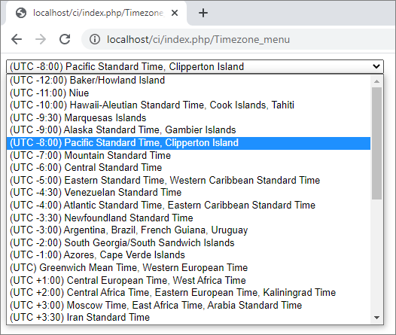Click scrollbar up arrow in dropdown list
This screenshot has width=396, height=335.
click(x=376, y=81)
